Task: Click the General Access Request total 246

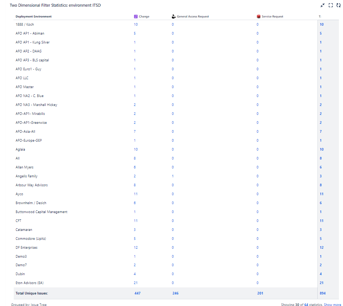Action: pyautogui.click(x=175, y=293)
